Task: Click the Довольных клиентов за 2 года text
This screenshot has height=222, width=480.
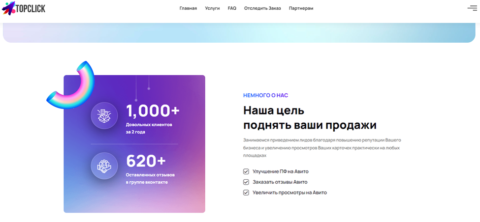Action: tap(149, 129)
